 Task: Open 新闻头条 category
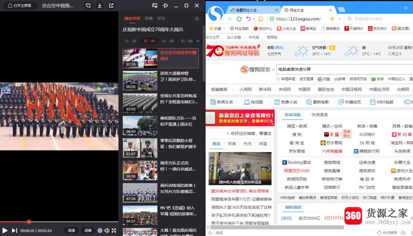click(x=222, y=102)
